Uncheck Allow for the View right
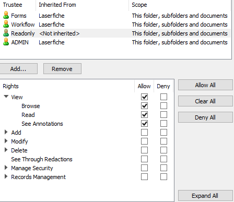Viewport: 234px width, 202px height. [x=144, y=97]
